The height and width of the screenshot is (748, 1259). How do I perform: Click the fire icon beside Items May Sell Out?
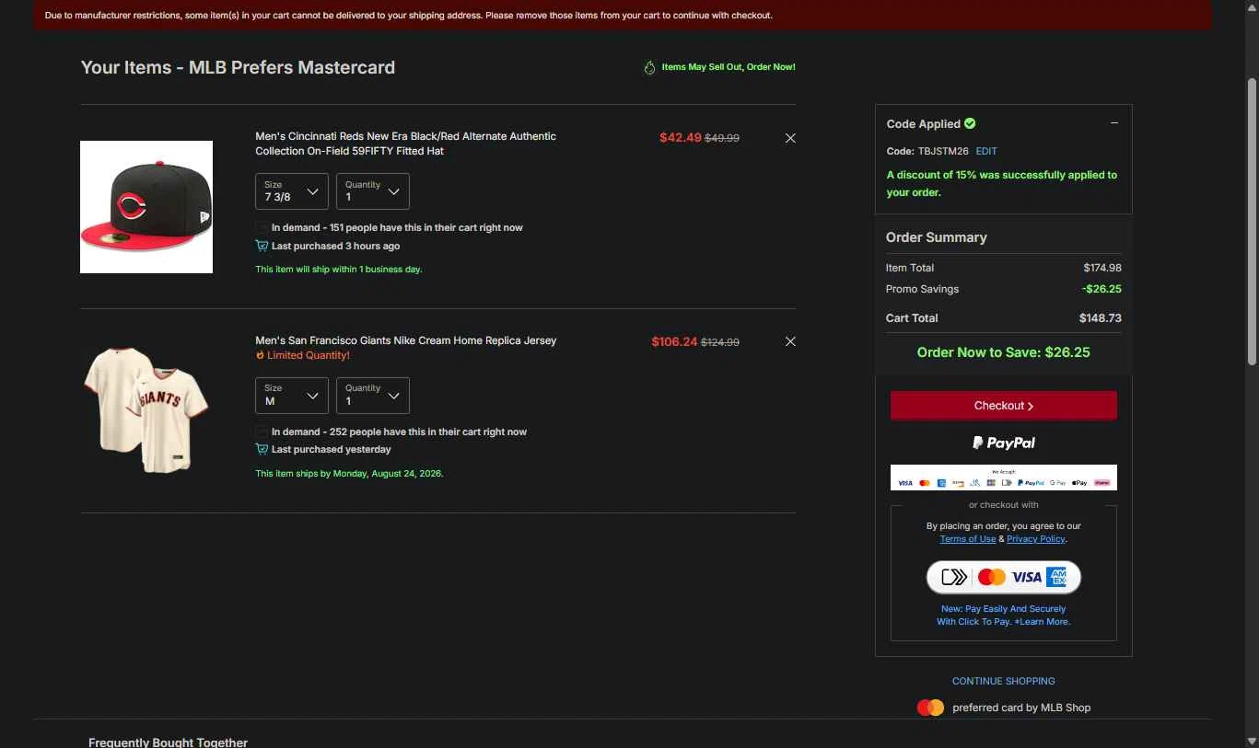tap(649, 67)
